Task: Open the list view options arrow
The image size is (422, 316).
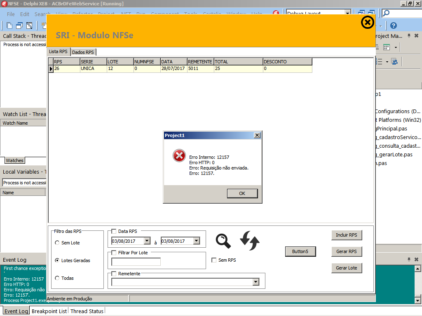Action: pyautogui.click(x=387, y=62)
